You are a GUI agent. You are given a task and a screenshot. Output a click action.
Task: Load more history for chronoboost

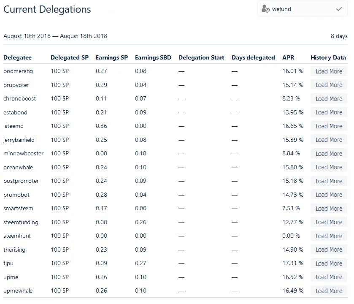click(x=329, y=99)
